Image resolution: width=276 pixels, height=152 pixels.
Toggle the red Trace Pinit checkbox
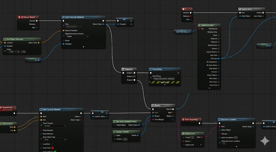53,148
